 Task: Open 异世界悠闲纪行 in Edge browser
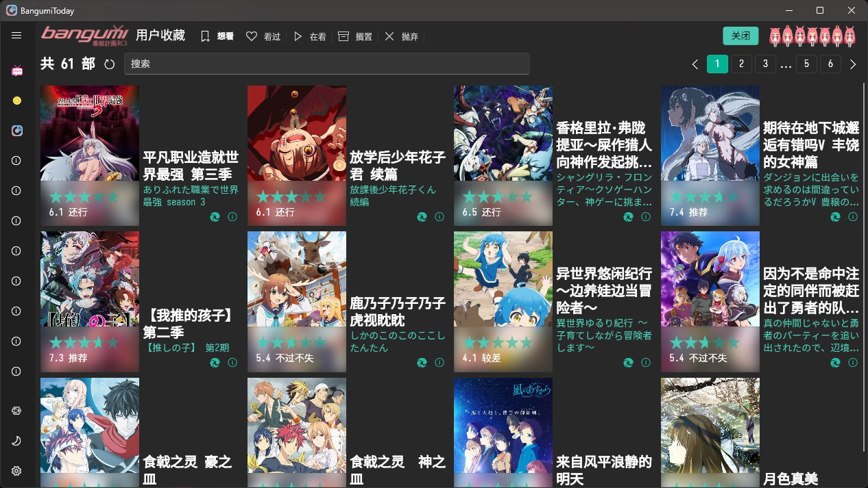coord(628,362)
